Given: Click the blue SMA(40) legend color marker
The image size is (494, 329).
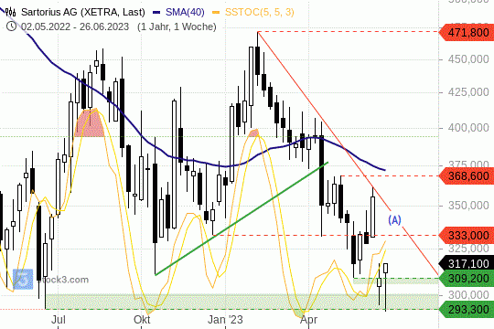Looking at the screenshot, I should [x=156, y=13].
